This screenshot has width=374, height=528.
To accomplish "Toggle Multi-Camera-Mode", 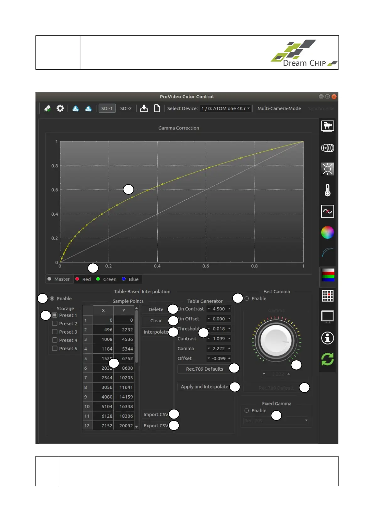I will pos(279,108).
